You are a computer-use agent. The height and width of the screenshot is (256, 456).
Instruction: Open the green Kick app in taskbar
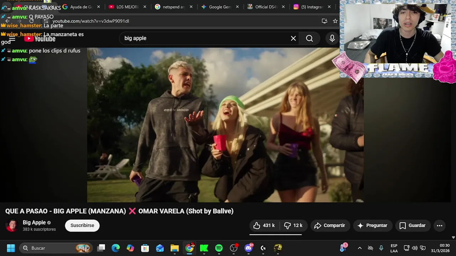(x=204, y=248)
